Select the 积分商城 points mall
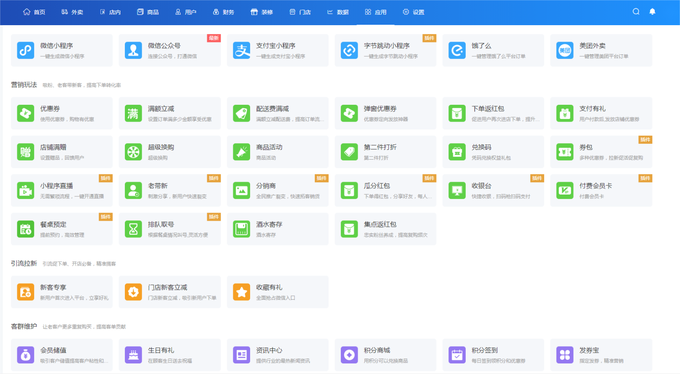680x374 pixels. pos(385,355)
